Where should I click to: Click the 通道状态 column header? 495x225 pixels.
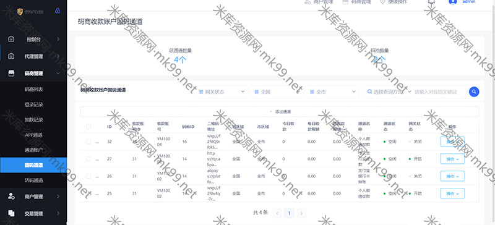390,127
